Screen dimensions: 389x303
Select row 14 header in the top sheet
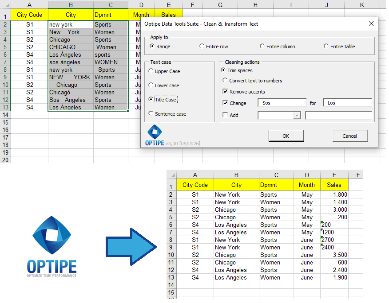click(5, 115)
